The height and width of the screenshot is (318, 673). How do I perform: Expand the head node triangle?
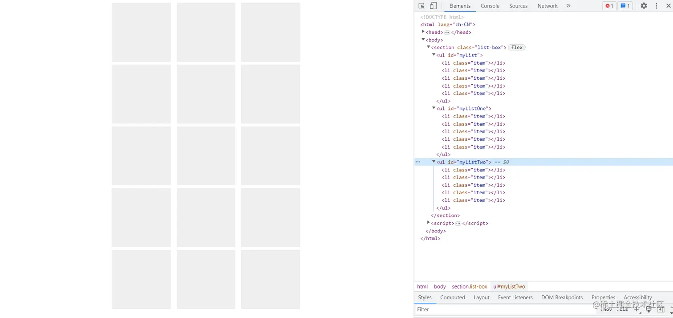click(423, 32)
